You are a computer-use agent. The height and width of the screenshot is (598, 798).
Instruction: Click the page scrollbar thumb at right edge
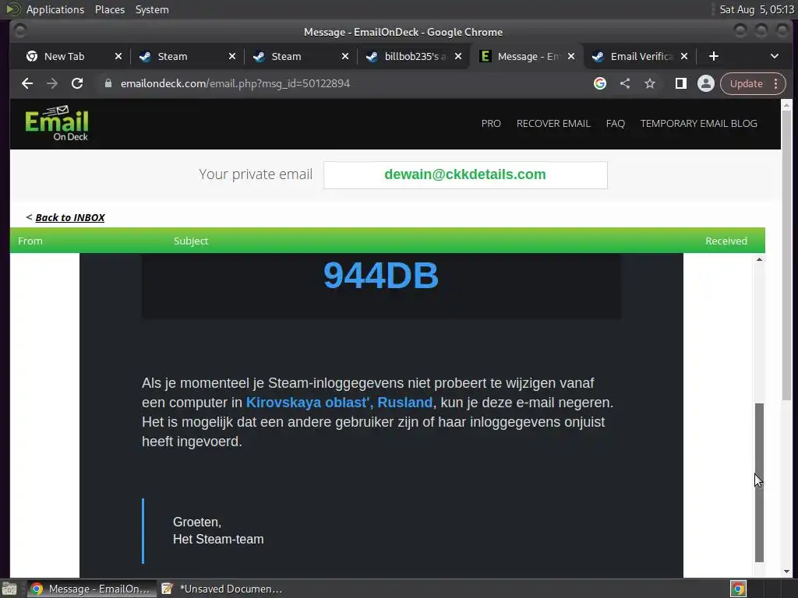pos(786,255)
